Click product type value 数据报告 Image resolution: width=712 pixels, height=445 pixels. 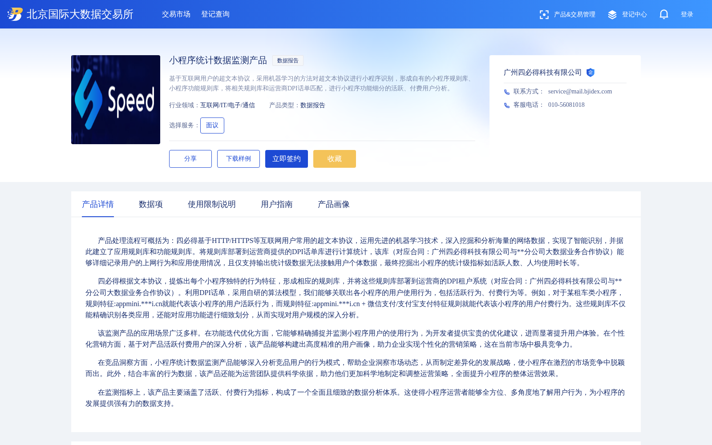[x=313, y=105]
